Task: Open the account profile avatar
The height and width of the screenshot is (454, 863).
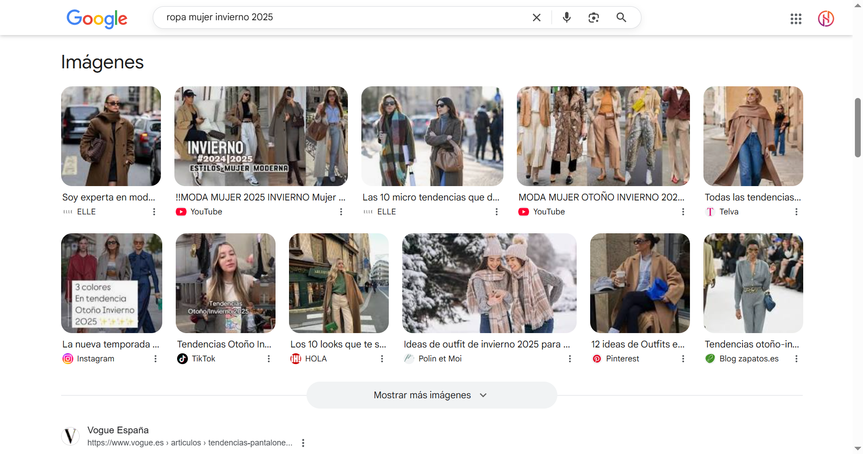Action: tap(826, 18)
